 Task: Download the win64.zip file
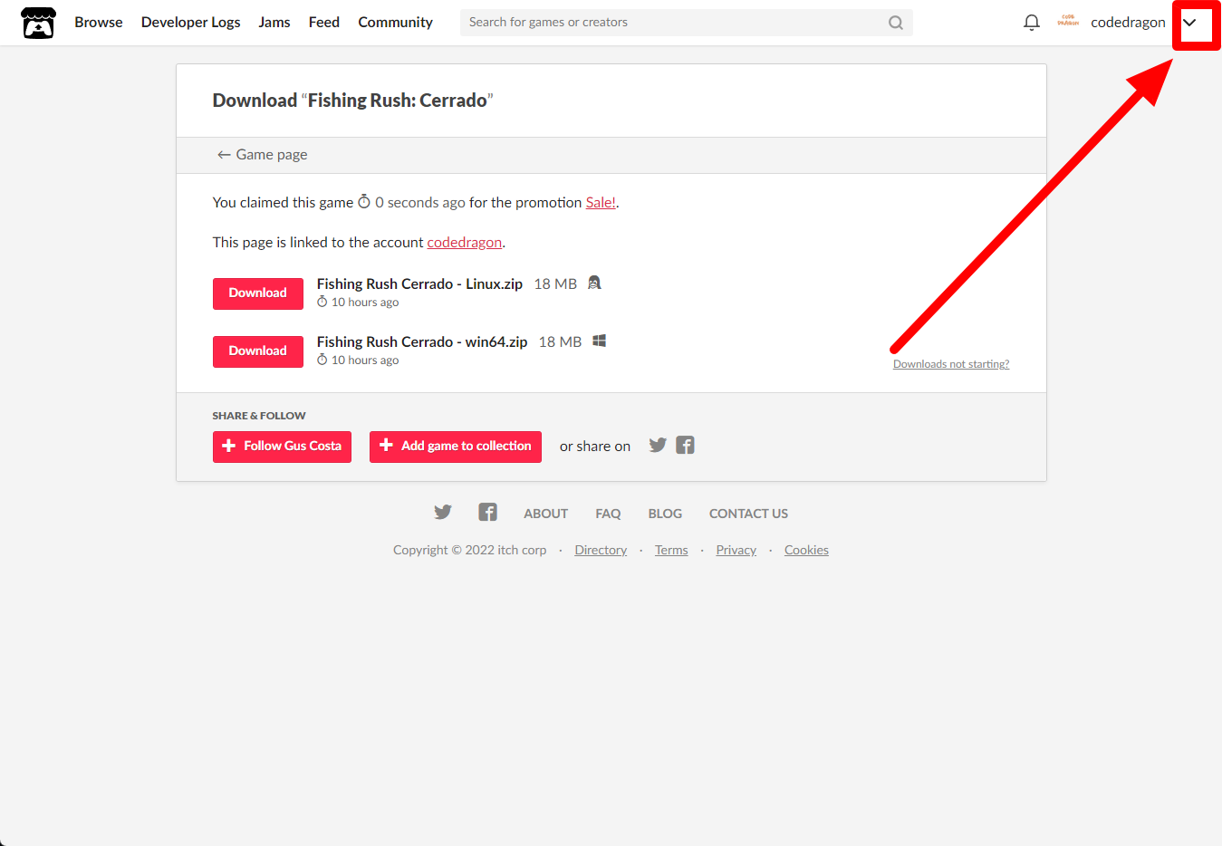click(258, 351)
